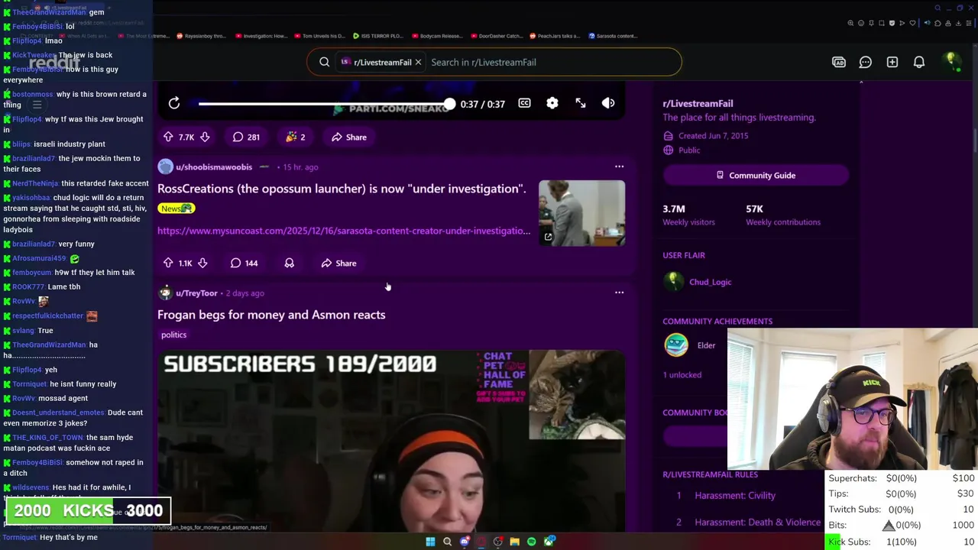Open the mysuncoast.com article link

pos(344,231)
